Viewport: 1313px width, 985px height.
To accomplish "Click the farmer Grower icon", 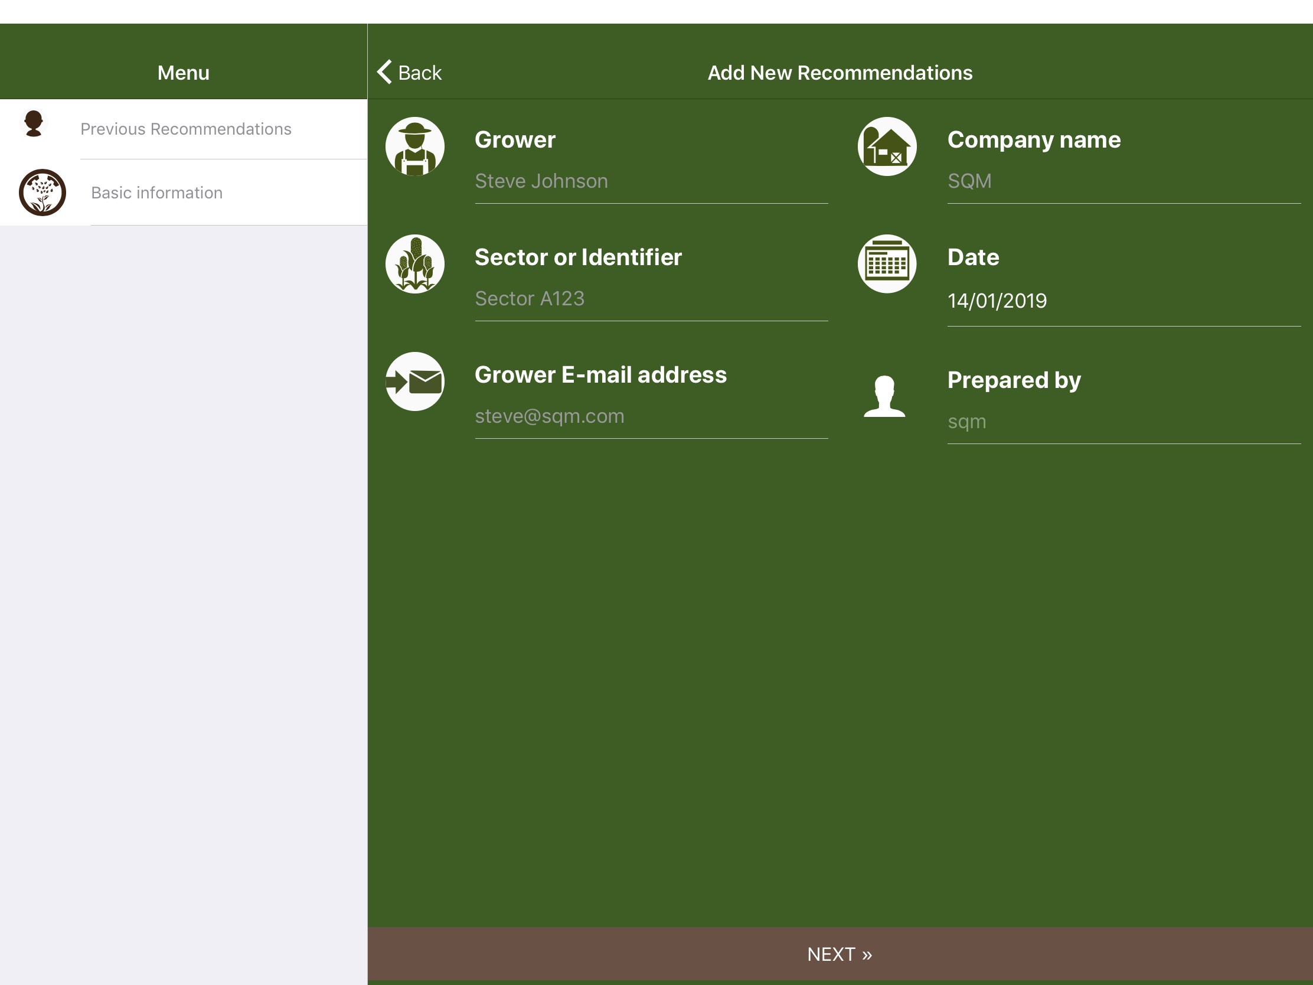I will pyautogui.click(x=415, y=146).
